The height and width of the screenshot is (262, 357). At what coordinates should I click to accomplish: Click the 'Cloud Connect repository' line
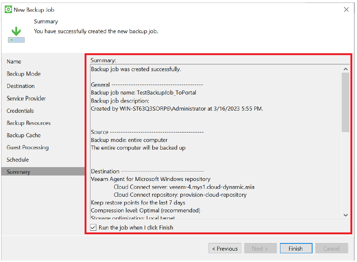click(180, 195)
